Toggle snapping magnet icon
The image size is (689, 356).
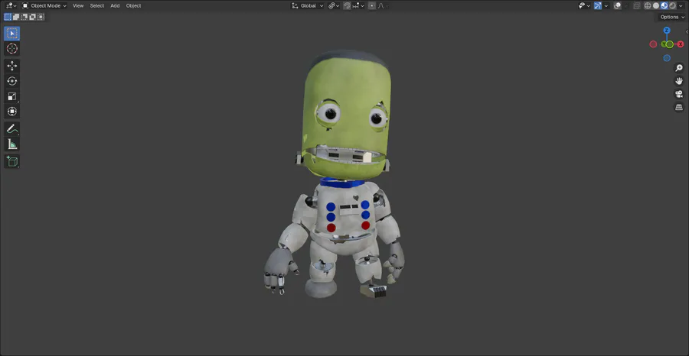pyautogui.click(x=347, y=5)
